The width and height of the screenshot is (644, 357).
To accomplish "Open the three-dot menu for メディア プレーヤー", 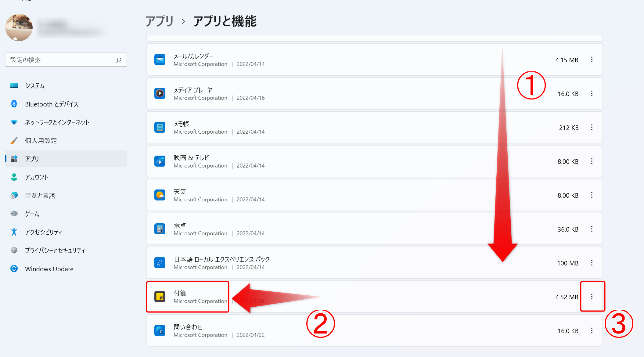I will coord(592,94).
